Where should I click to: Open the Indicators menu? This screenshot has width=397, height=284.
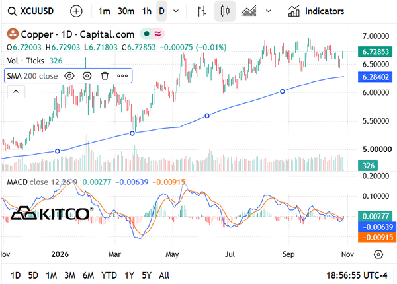point(316,11)
